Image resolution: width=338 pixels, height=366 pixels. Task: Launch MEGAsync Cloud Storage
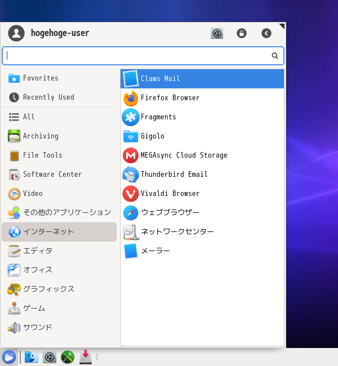coord(202,155)
